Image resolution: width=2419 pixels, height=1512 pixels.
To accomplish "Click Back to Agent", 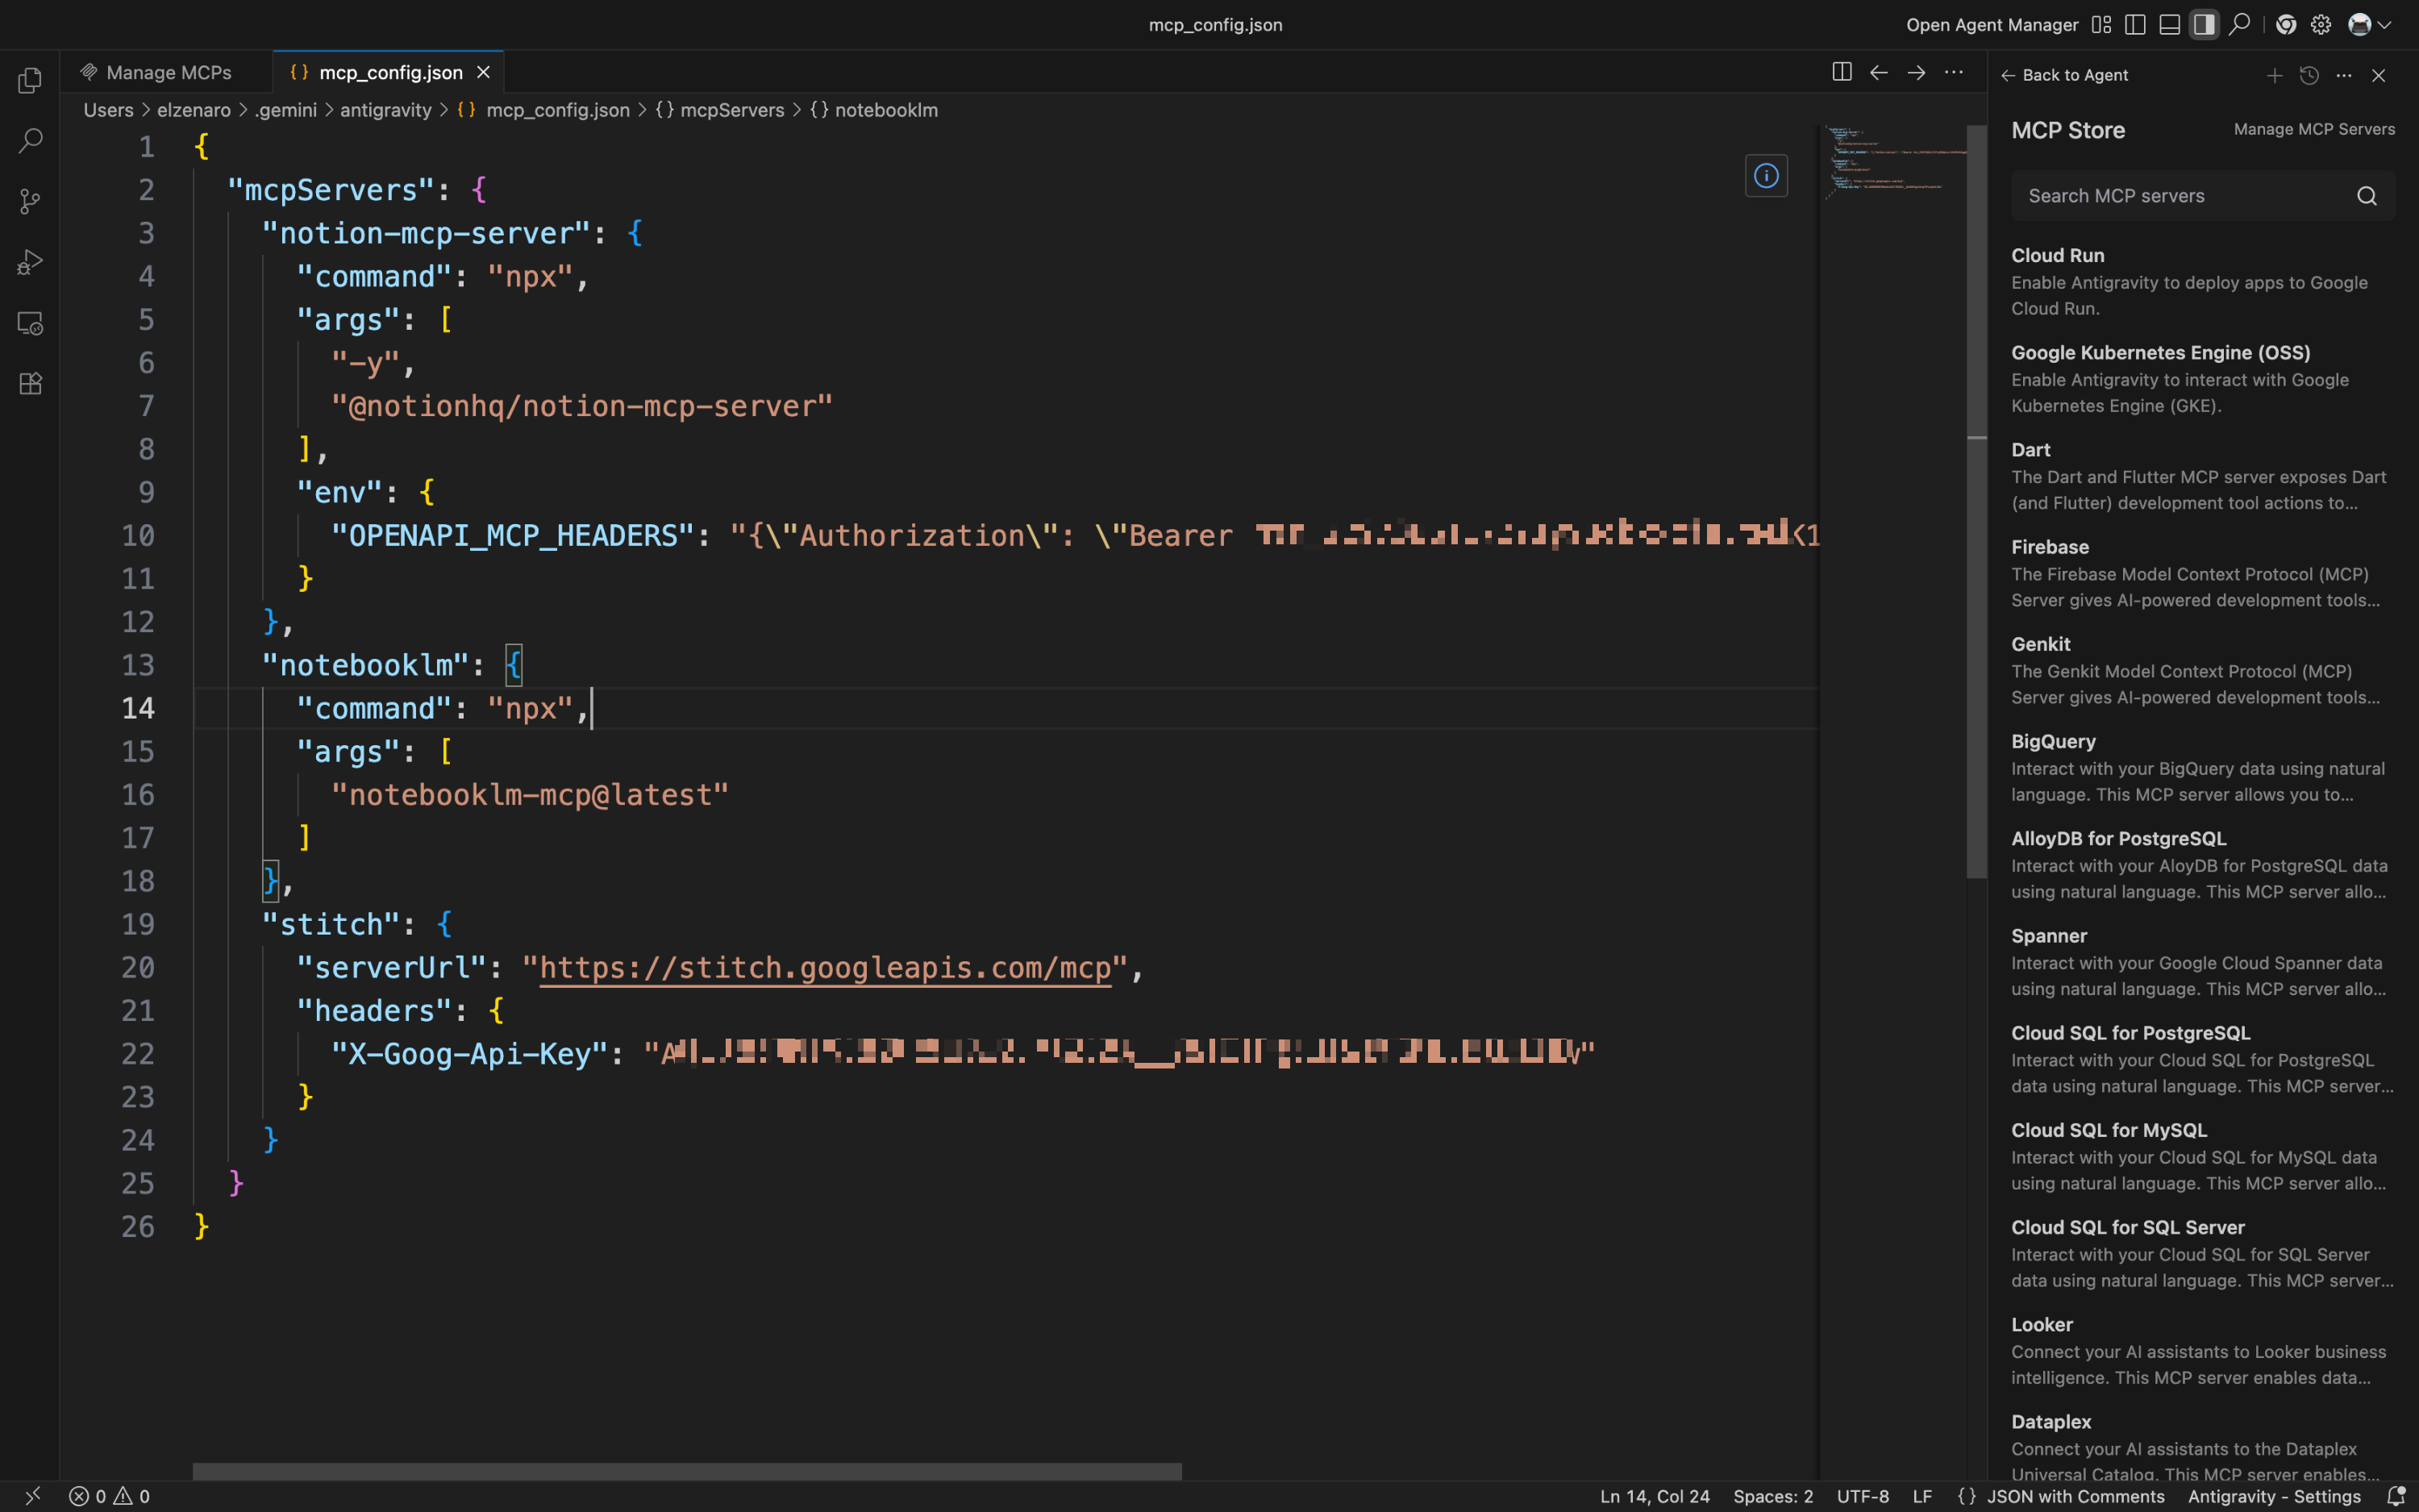I will [2064, 75].
